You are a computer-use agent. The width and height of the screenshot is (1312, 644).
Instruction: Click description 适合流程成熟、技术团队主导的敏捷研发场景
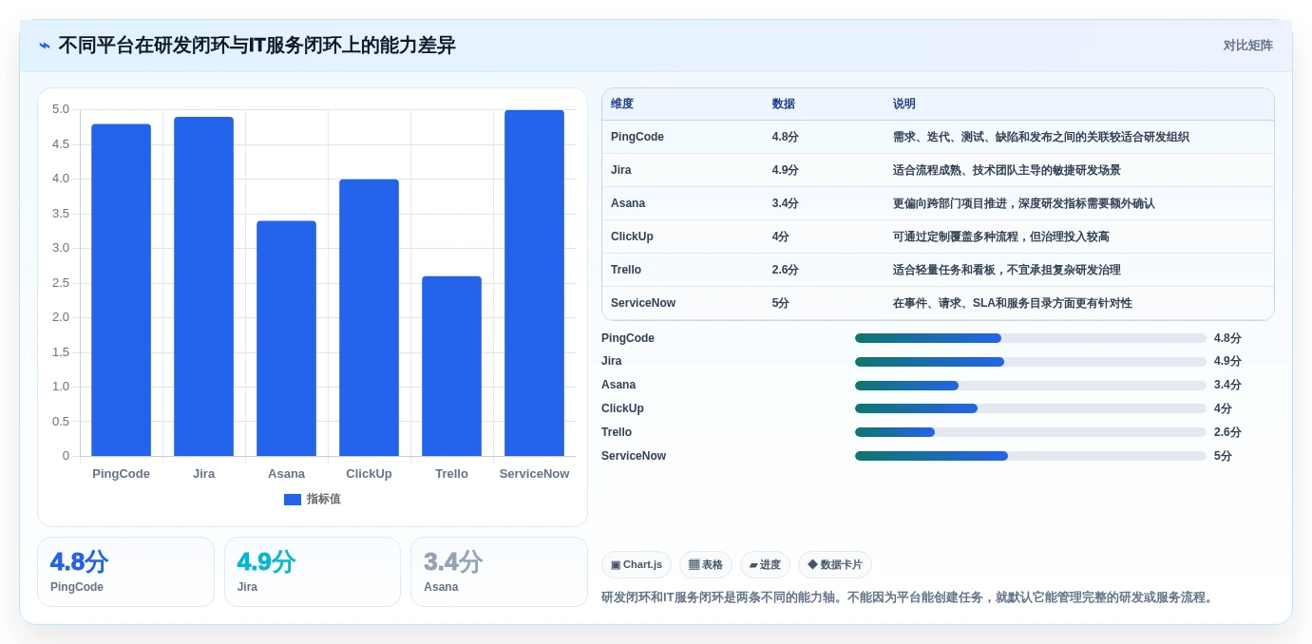(x=1006, y=170)
